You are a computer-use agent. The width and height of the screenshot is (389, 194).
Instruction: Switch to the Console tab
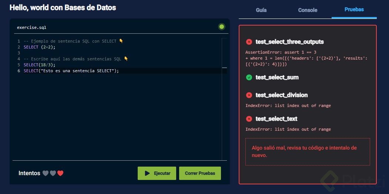coord(308,10)
